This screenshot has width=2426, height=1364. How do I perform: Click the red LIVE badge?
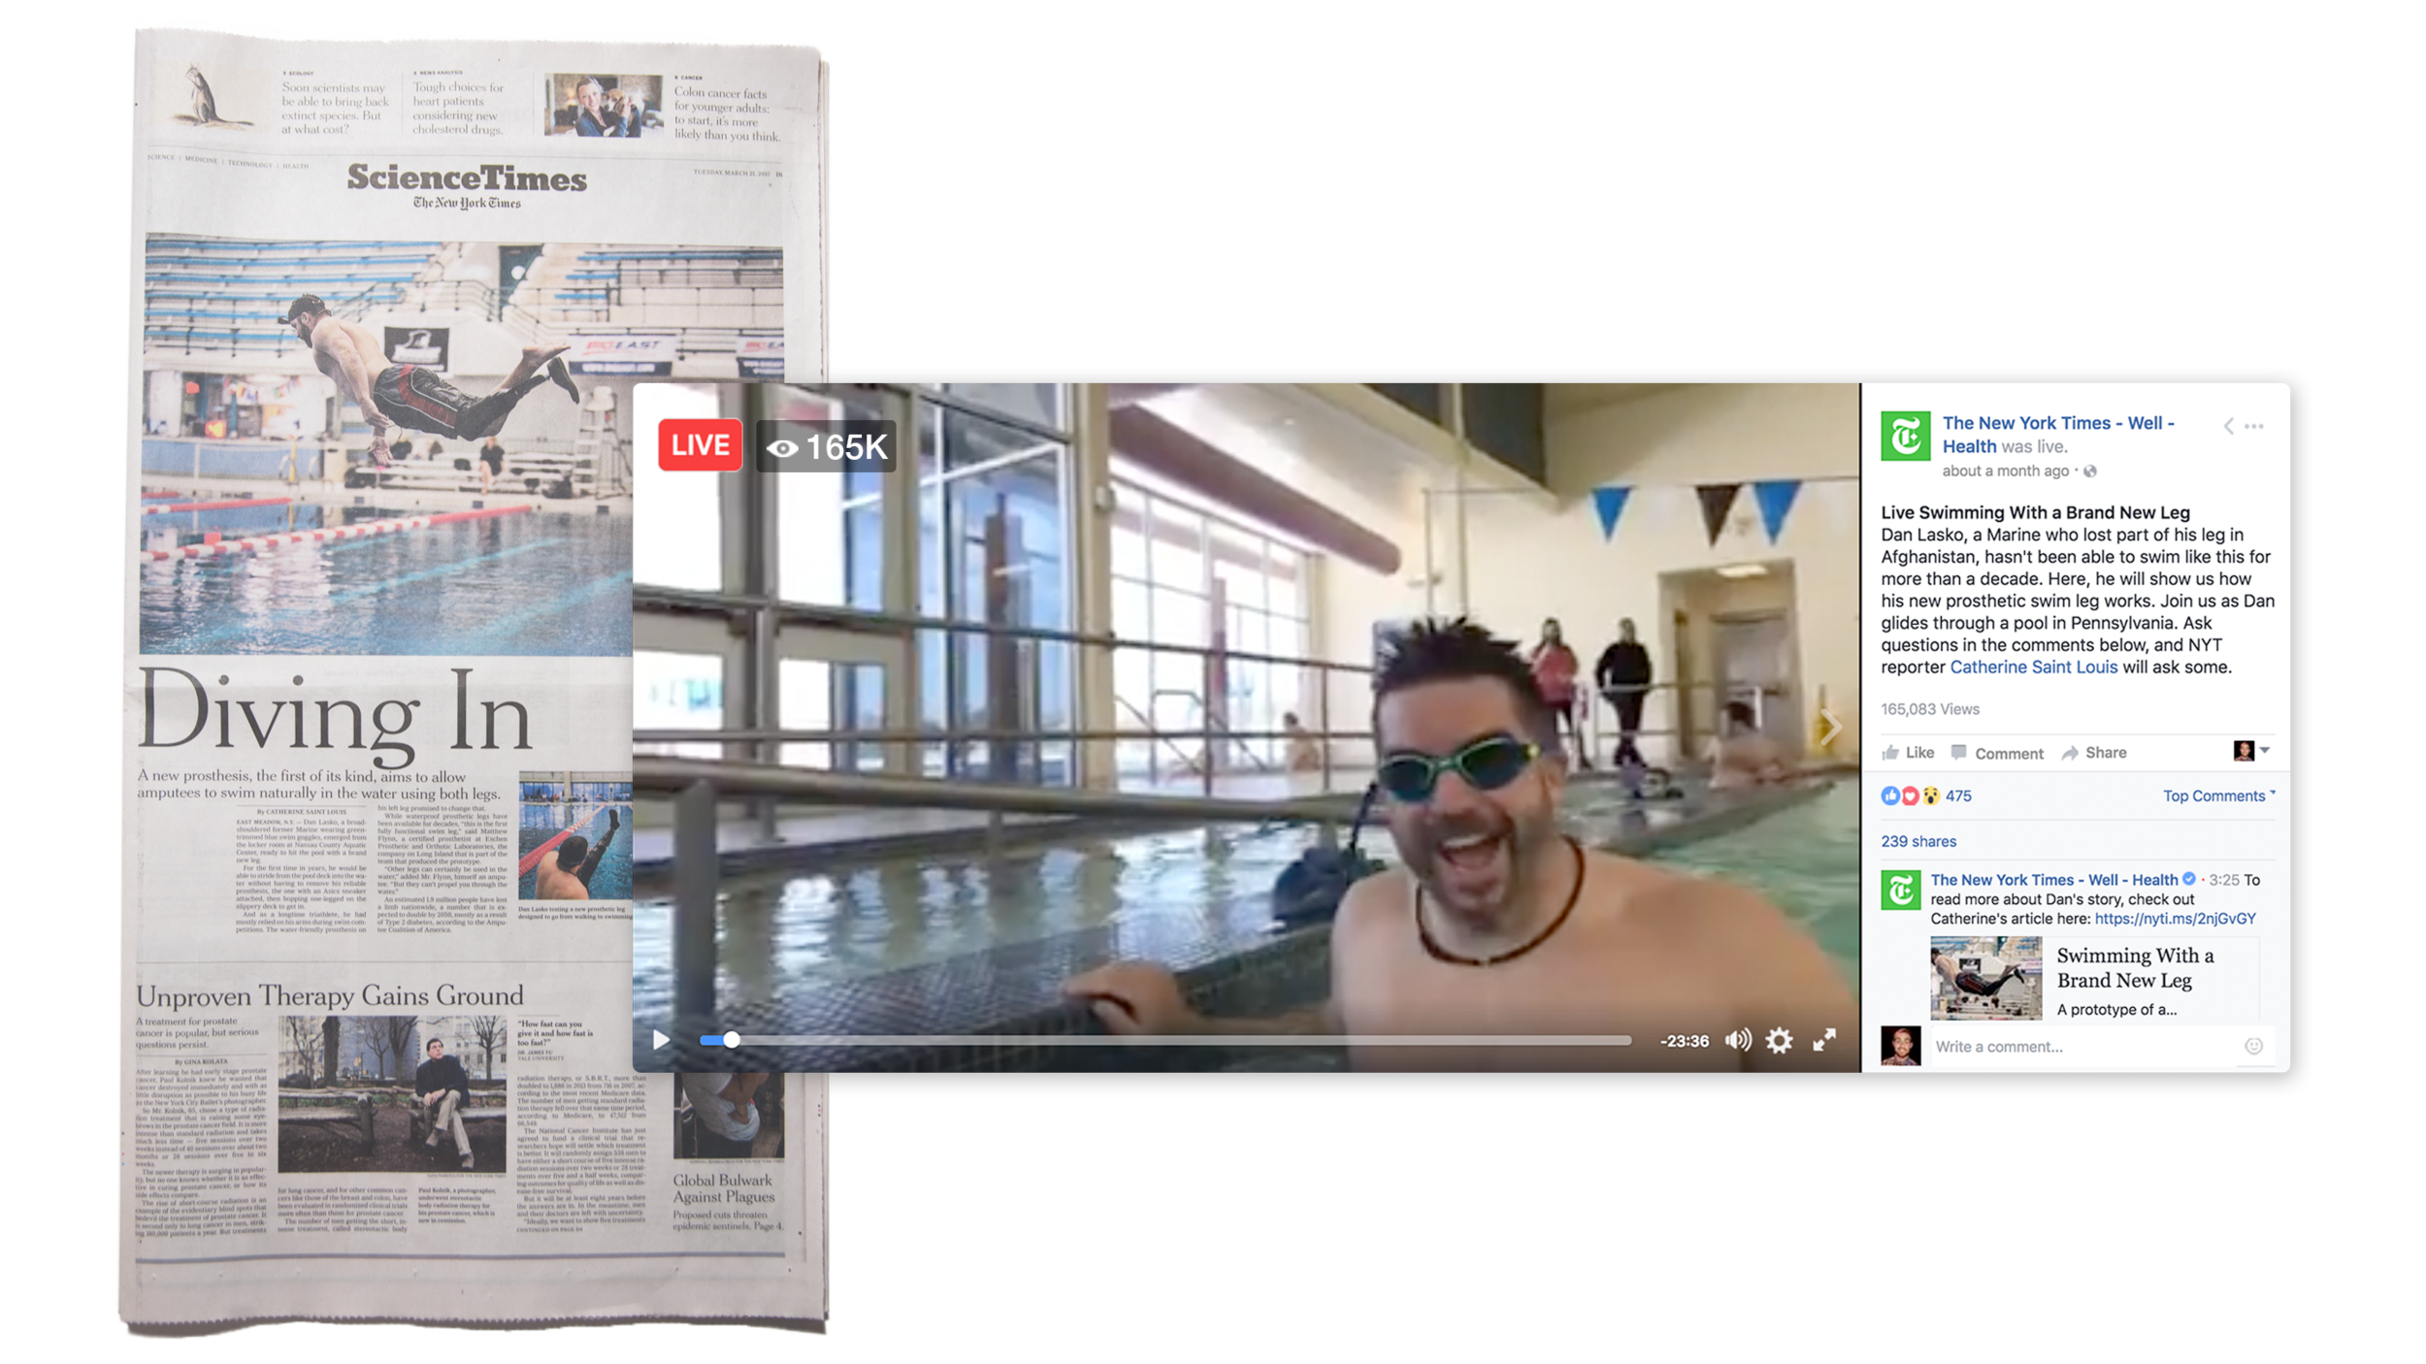coord(700,445)
